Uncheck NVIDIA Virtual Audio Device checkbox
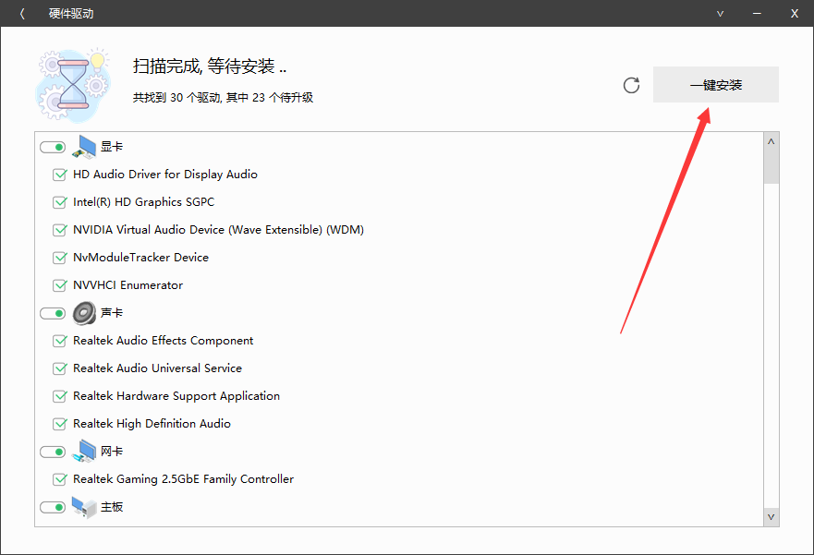Viewport: 814px width, 555px height. [60, 230]
